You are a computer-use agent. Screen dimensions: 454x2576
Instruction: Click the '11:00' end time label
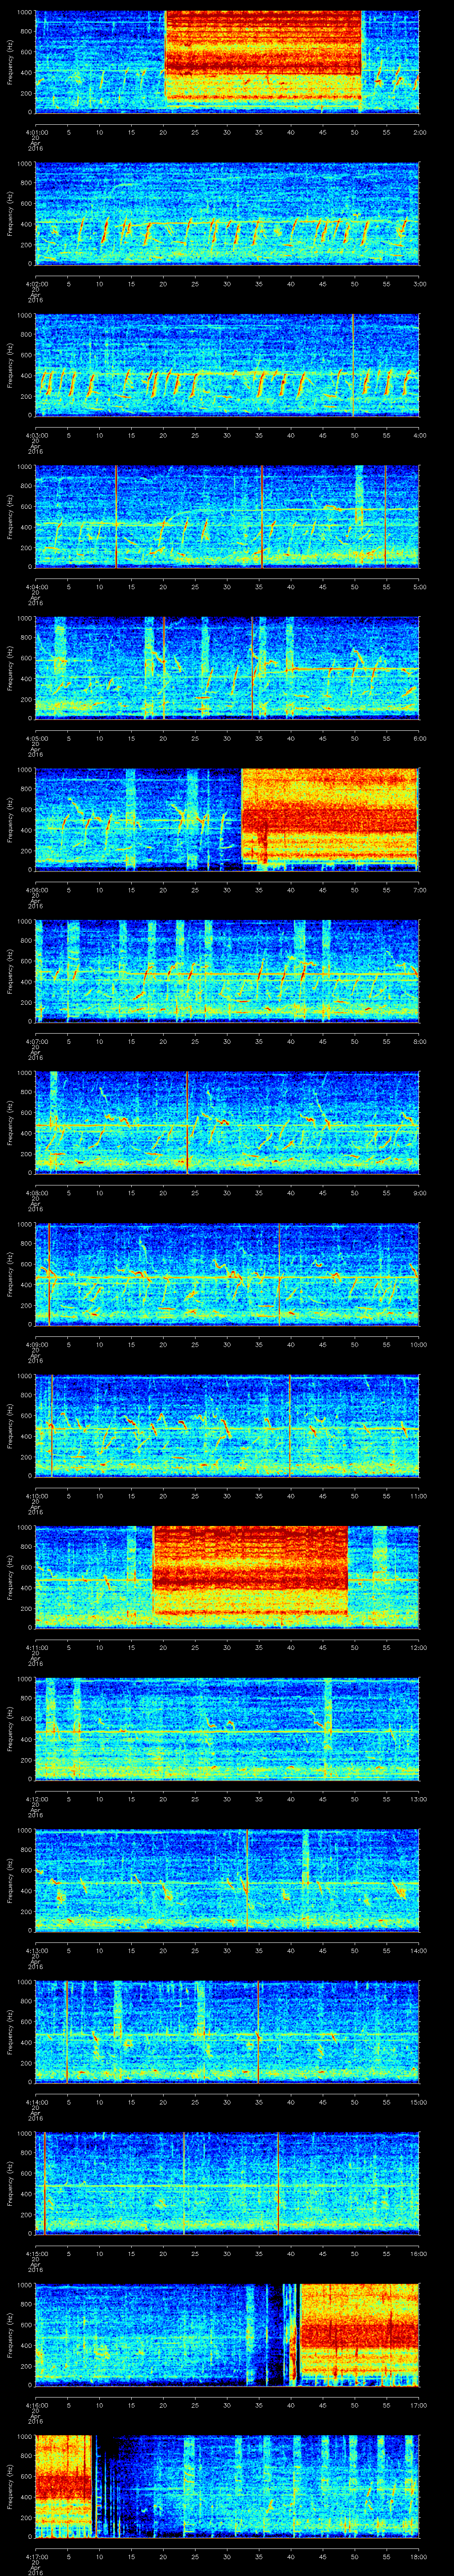click(418, 1495)
